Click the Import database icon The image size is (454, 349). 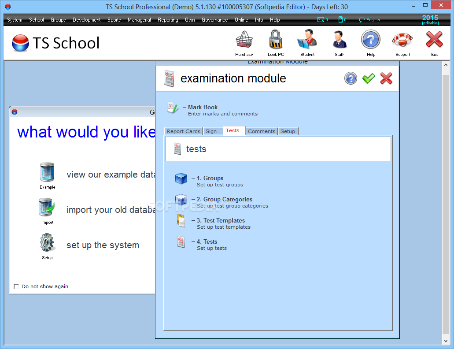point(47,207)
